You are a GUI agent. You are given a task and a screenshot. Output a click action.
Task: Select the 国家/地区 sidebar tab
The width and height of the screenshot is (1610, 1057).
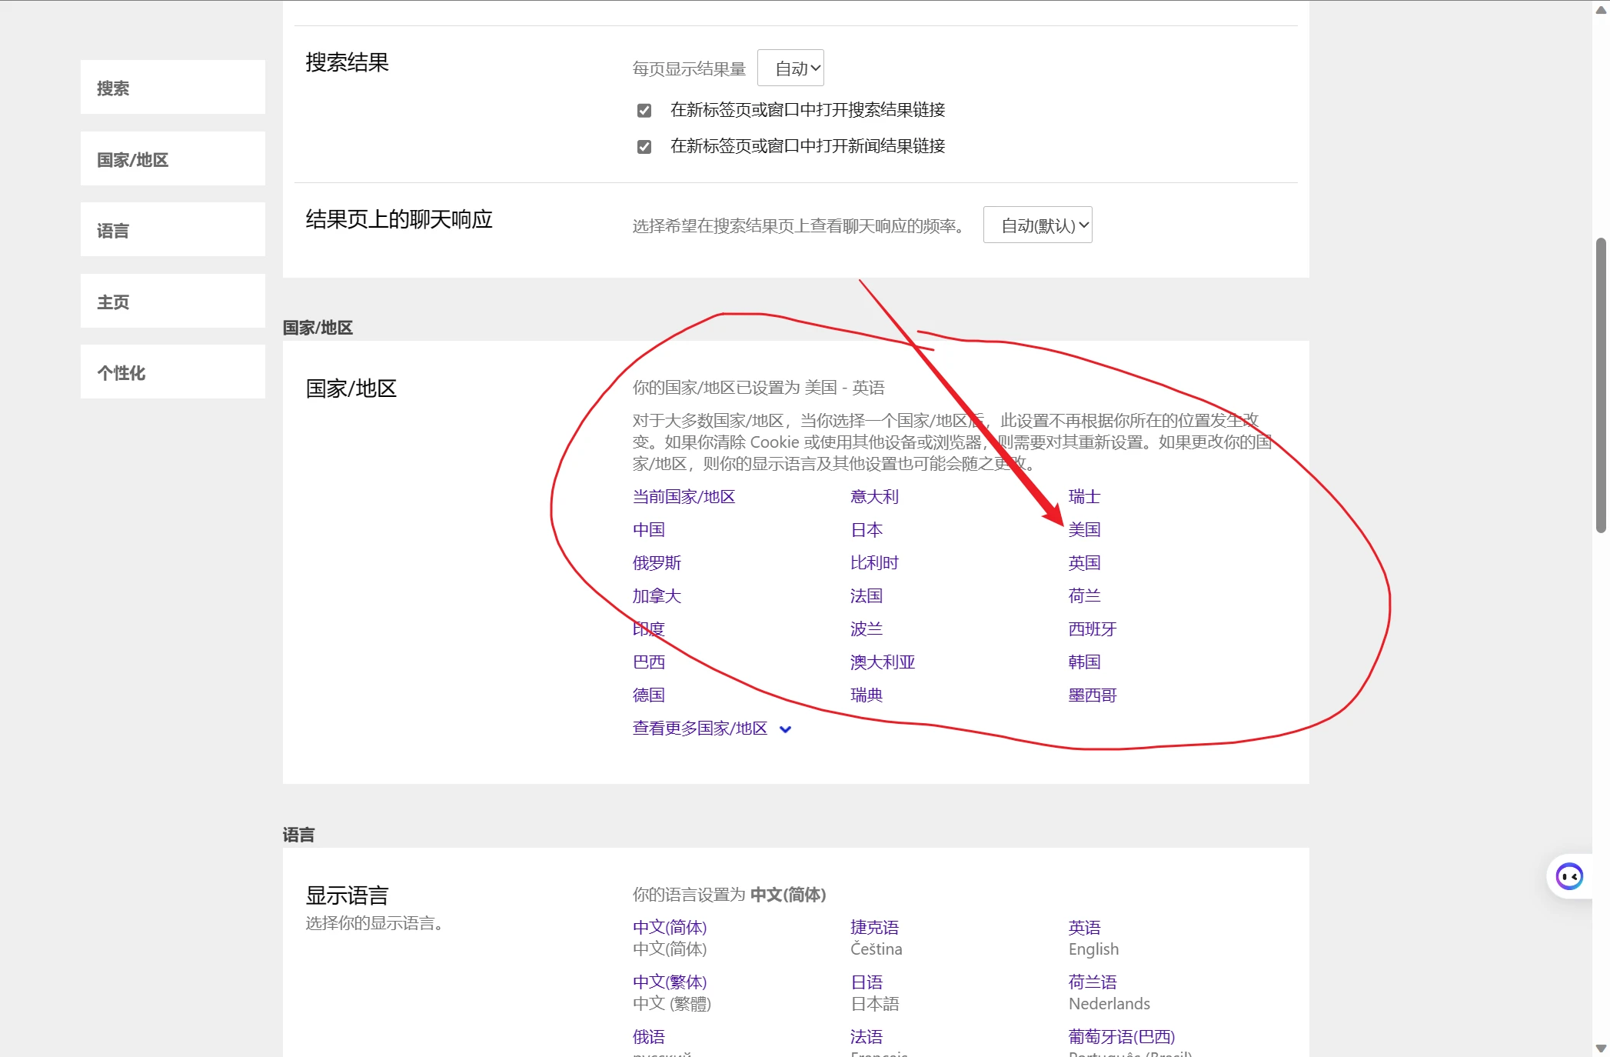click(173, 159)
